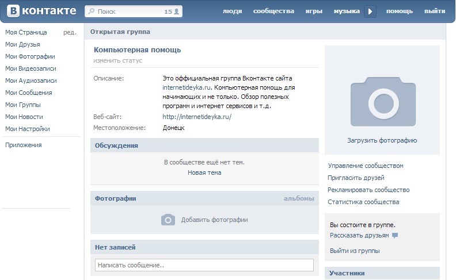Log out via выйти link
Viewport: 456px width, 280px height.
click(x=435, y=11)
